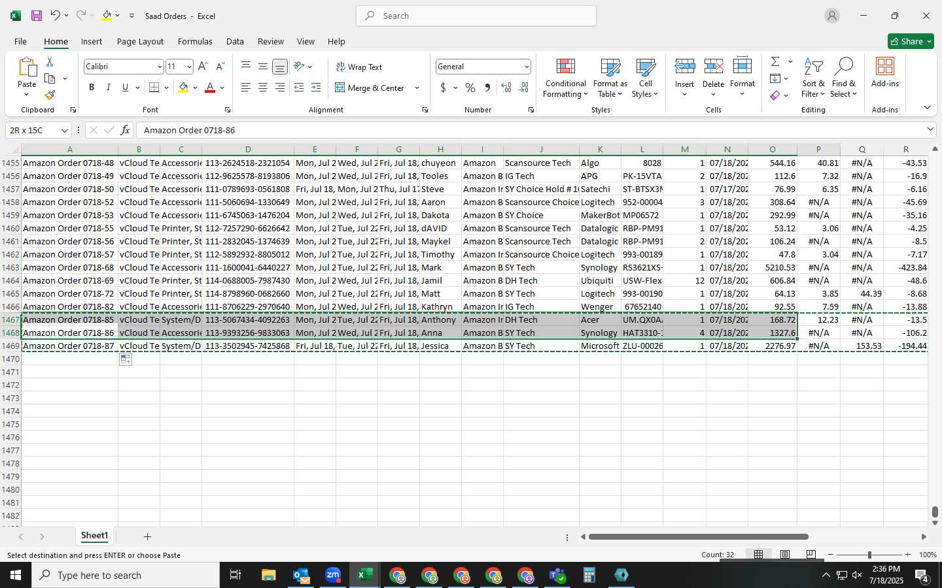Click the paste options icon below row 1469
The height and width of the screenshot is (588, 942).
[x=126, y=359]
